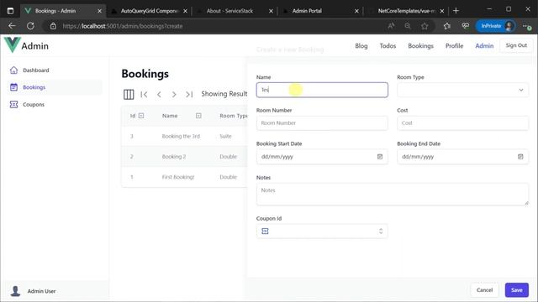Open Booking Start Date calendar picker
The image size is (538, 302).
click(380, 157)
